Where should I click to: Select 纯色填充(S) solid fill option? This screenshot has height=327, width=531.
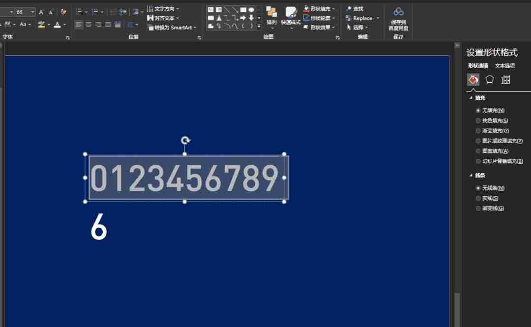tap(492, 120)
